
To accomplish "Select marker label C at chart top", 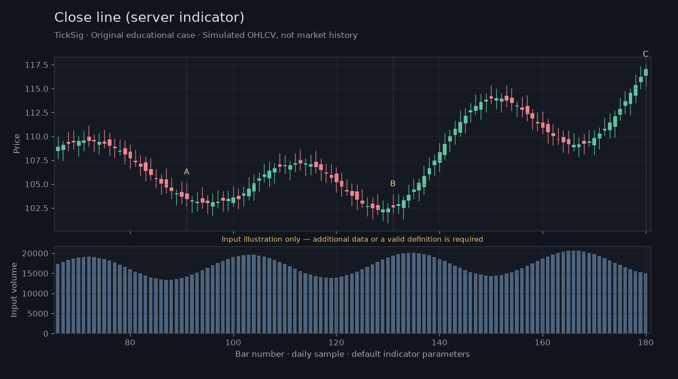I will pos(645,54).
